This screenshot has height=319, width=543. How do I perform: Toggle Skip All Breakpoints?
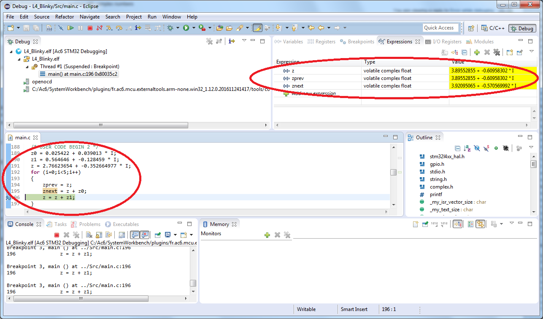pyautogui.click(x=61, y=28)
